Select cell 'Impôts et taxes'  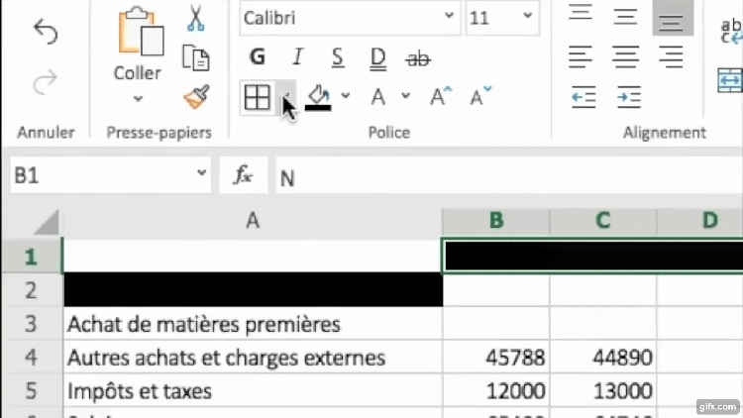coord(252,391)
